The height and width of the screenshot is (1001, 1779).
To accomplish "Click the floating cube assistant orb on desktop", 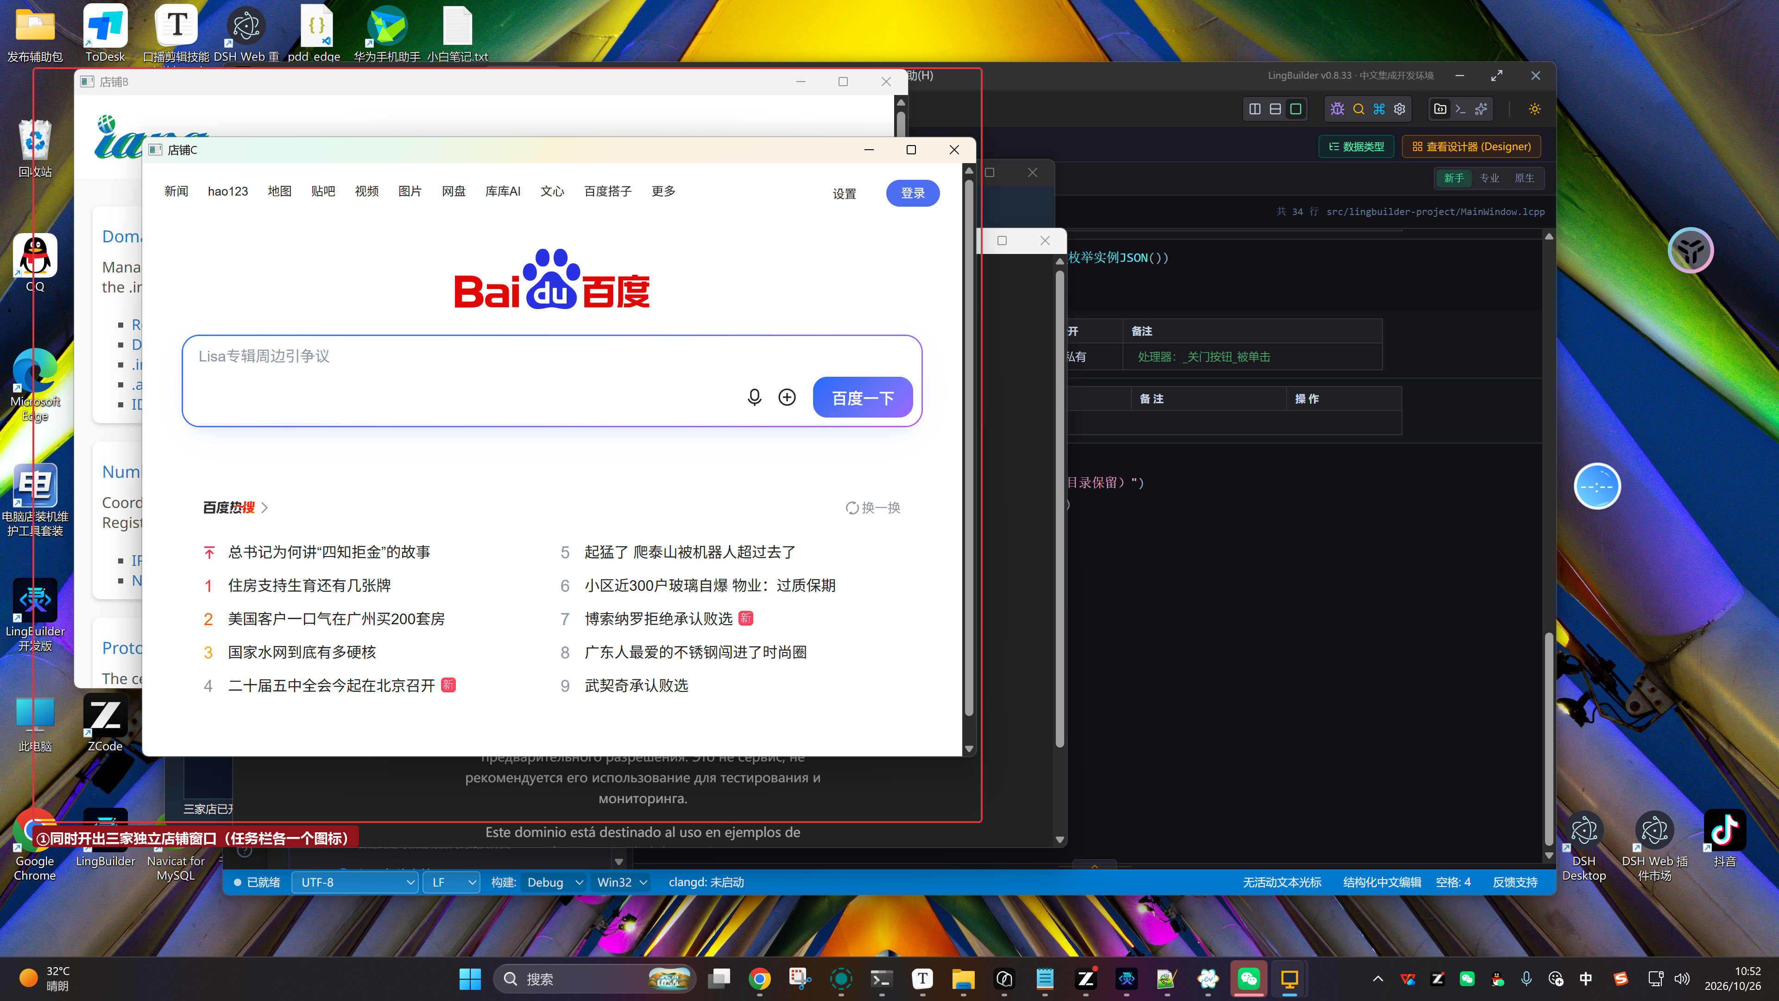I will [1690, 250].
